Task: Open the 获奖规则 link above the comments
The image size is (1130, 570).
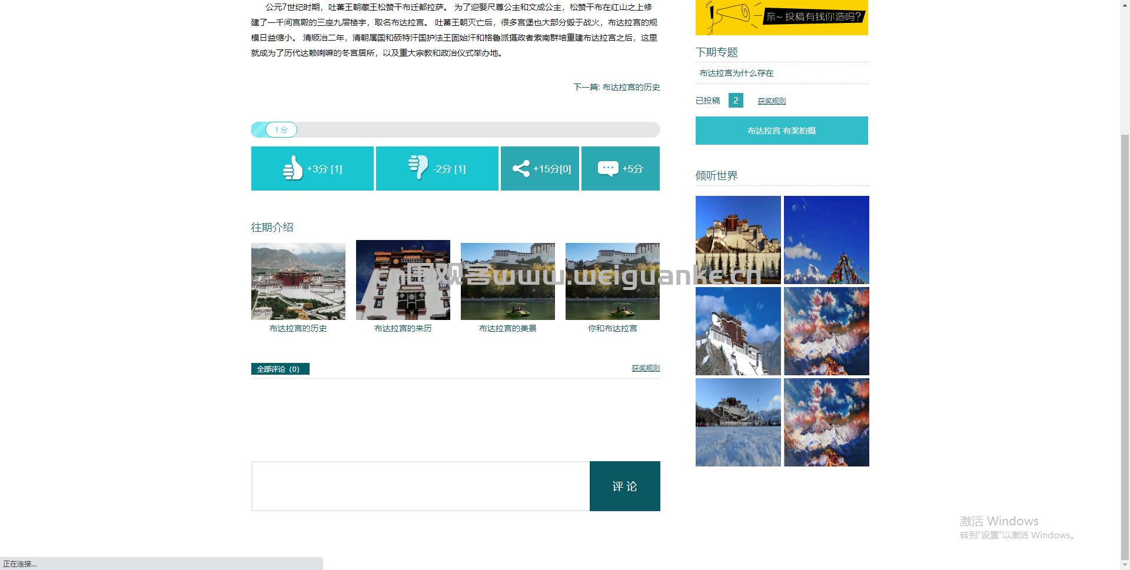Action: pos(644,368)
